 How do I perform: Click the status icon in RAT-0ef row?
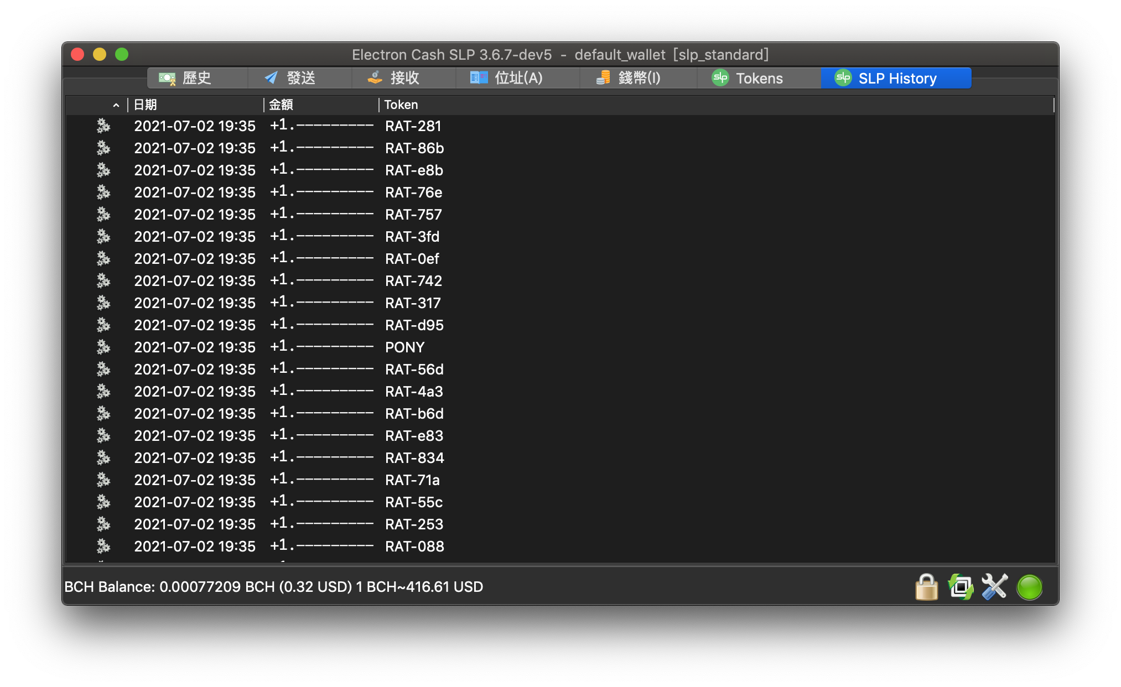(x=103, y=259)
